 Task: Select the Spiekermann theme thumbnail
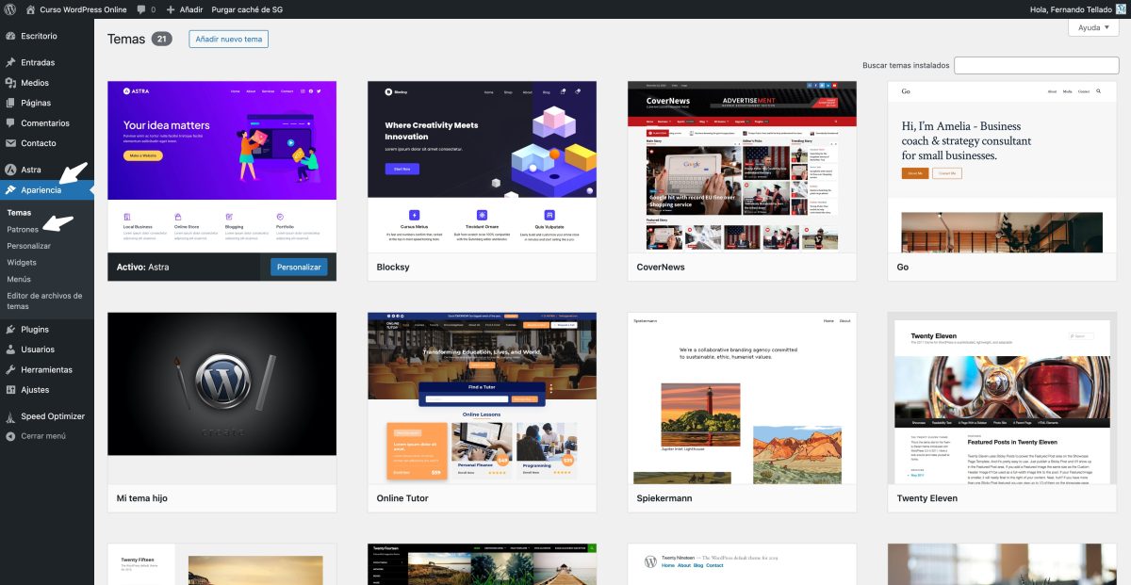[x=742, y=398]
